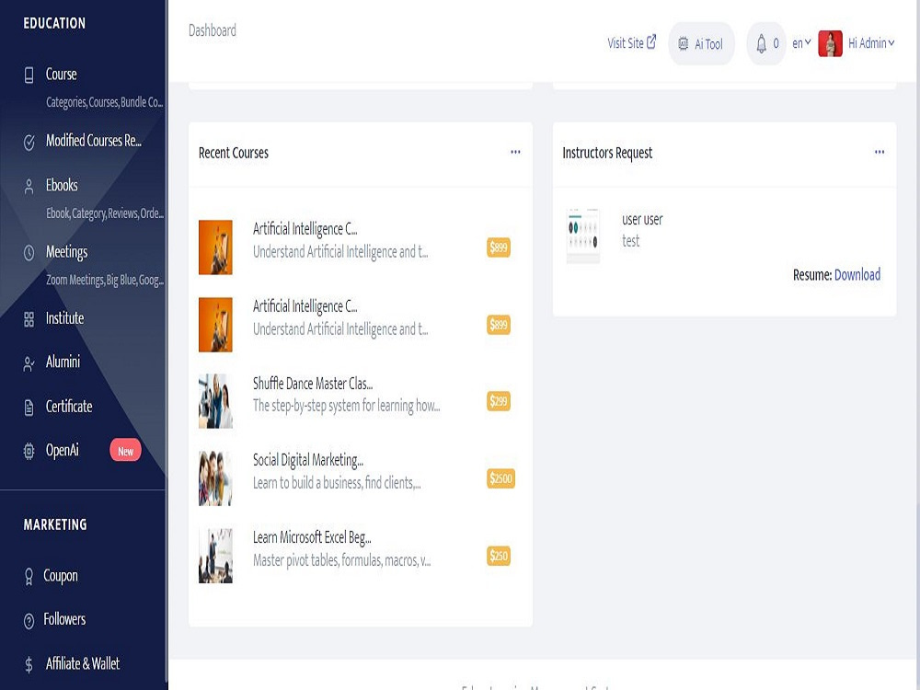Select Ebooks in the sidebar
The height and width of the screenshot is (690, 920).
click(x=62, y=186)
